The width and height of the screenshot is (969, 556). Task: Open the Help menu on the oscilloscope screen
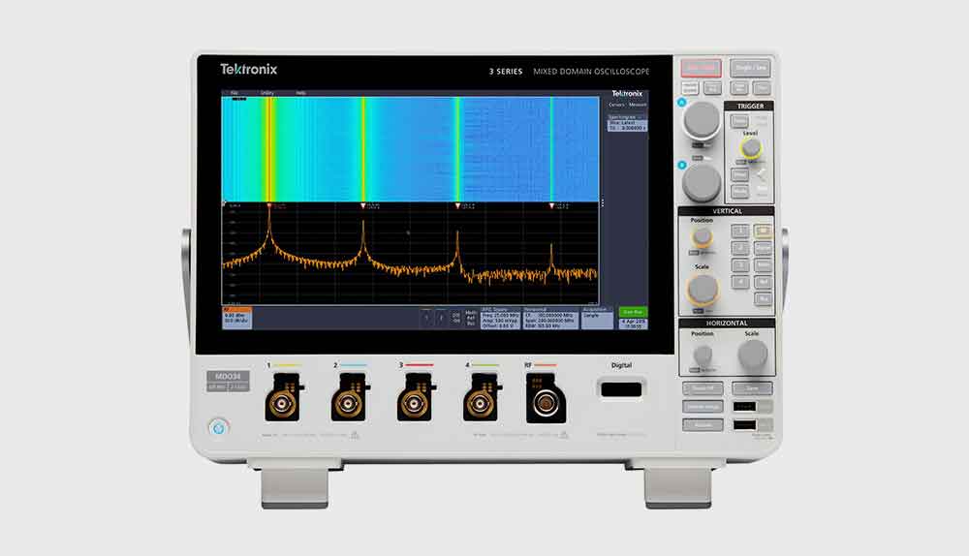[301, 93]
